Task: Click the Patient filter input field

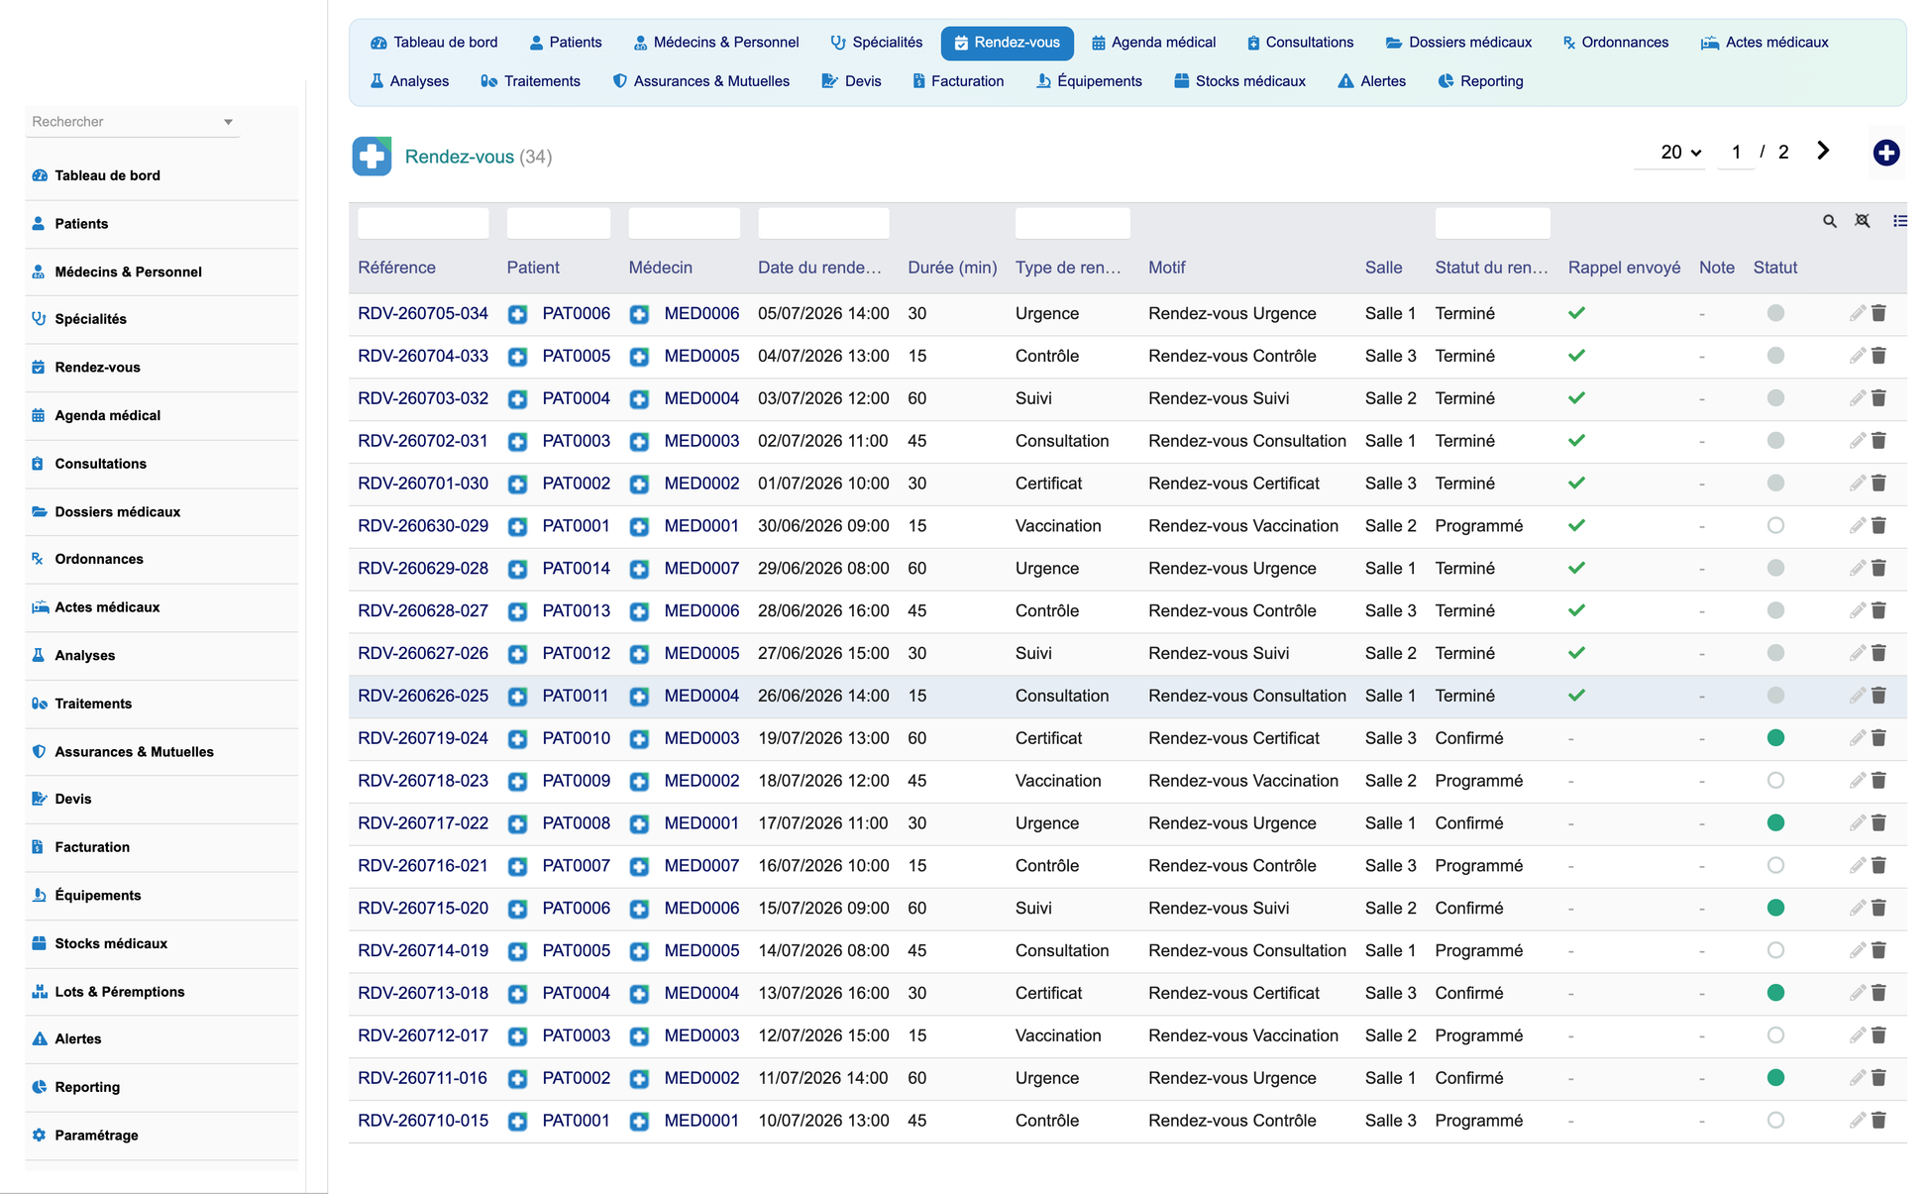Action: click(559, 223)
